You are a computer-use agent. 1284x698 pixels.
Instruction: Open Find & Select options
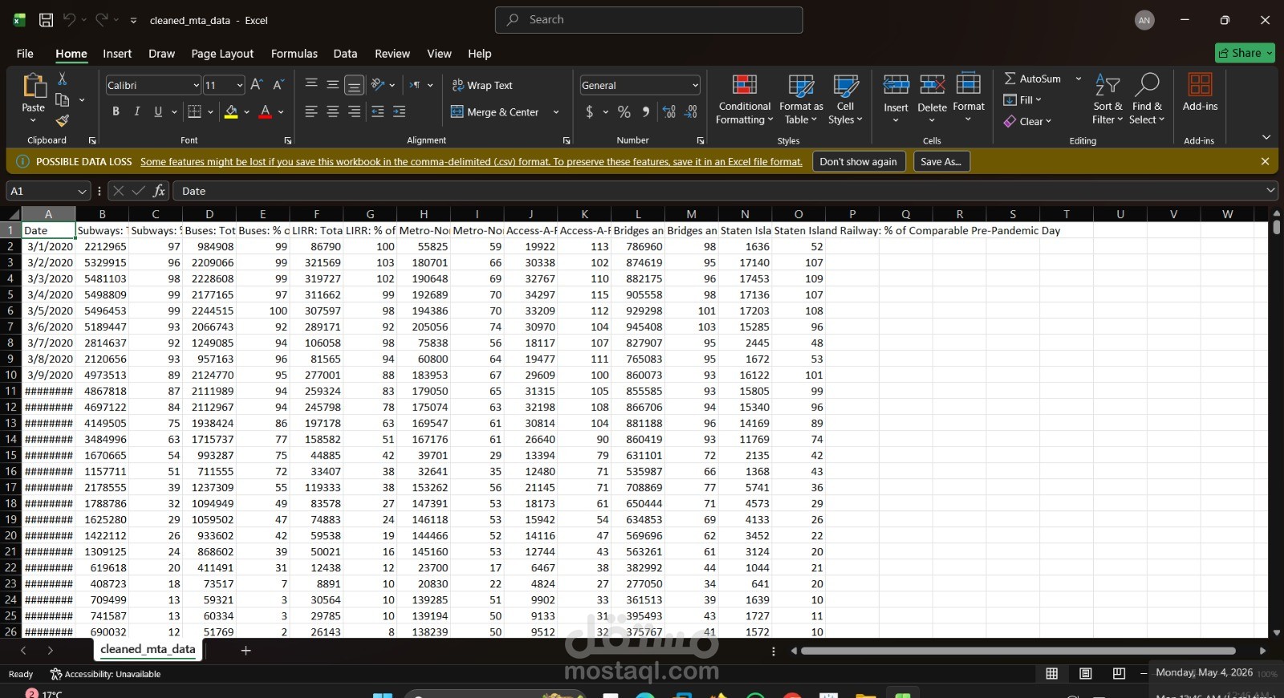coord(1147,99)
